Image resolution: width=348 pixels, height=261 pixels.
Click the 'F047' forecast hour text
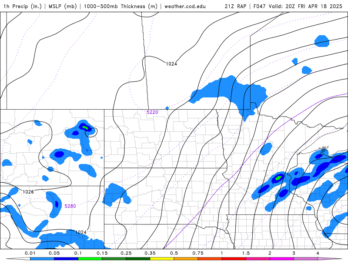[x=259, y=6]
